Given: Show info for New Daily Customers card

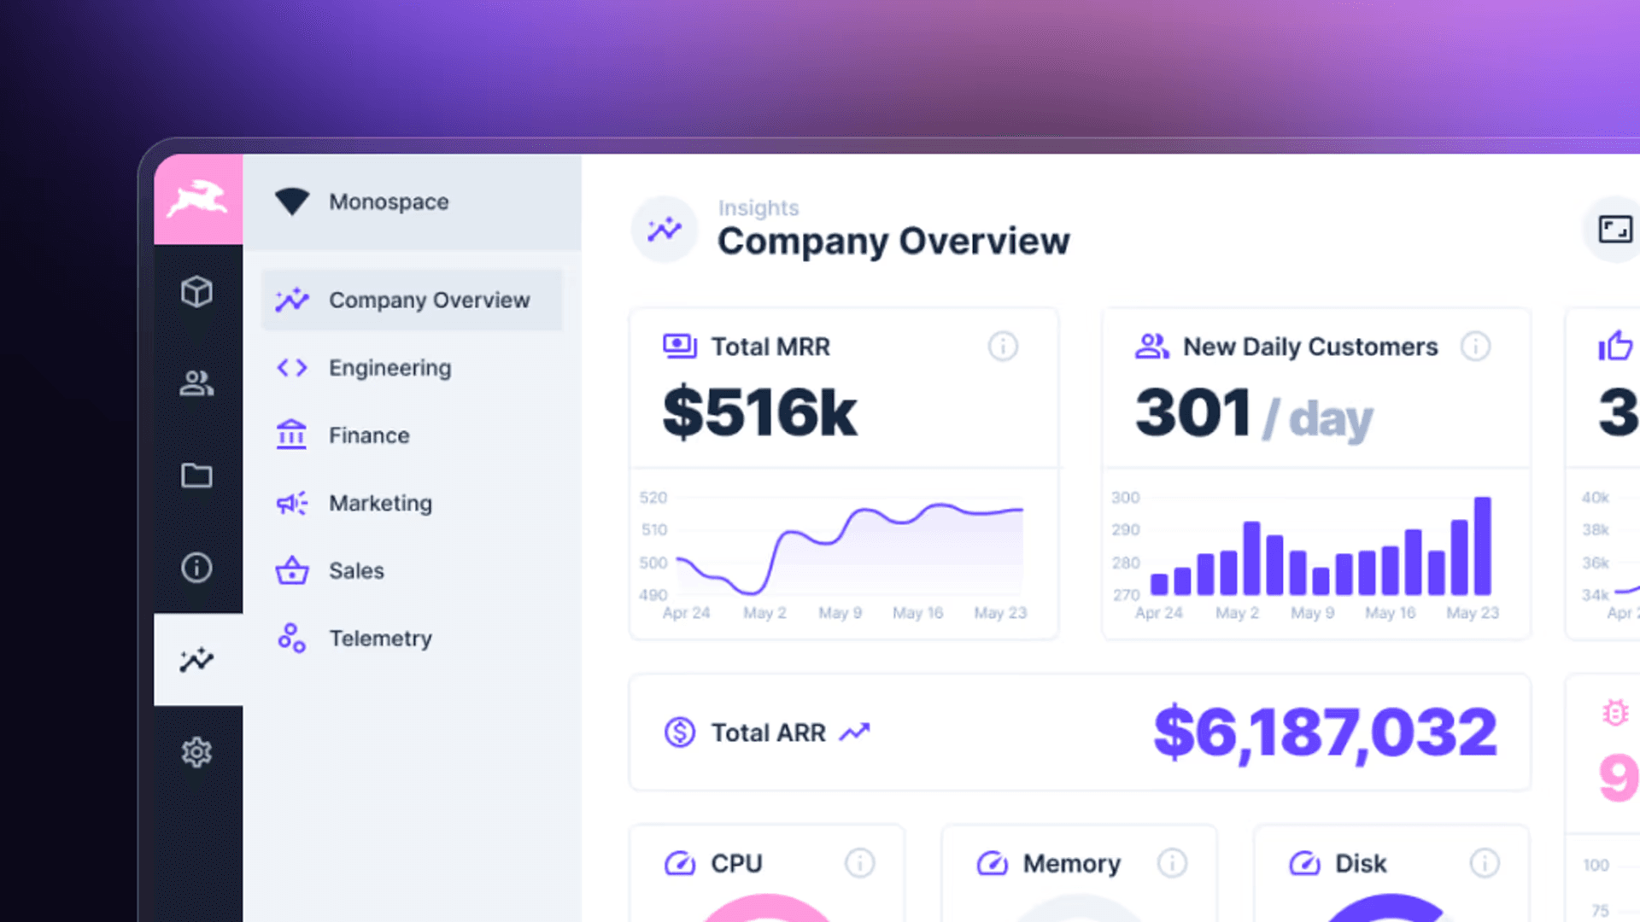Looking at the screenshot, I should click(x=1475, y=347).
